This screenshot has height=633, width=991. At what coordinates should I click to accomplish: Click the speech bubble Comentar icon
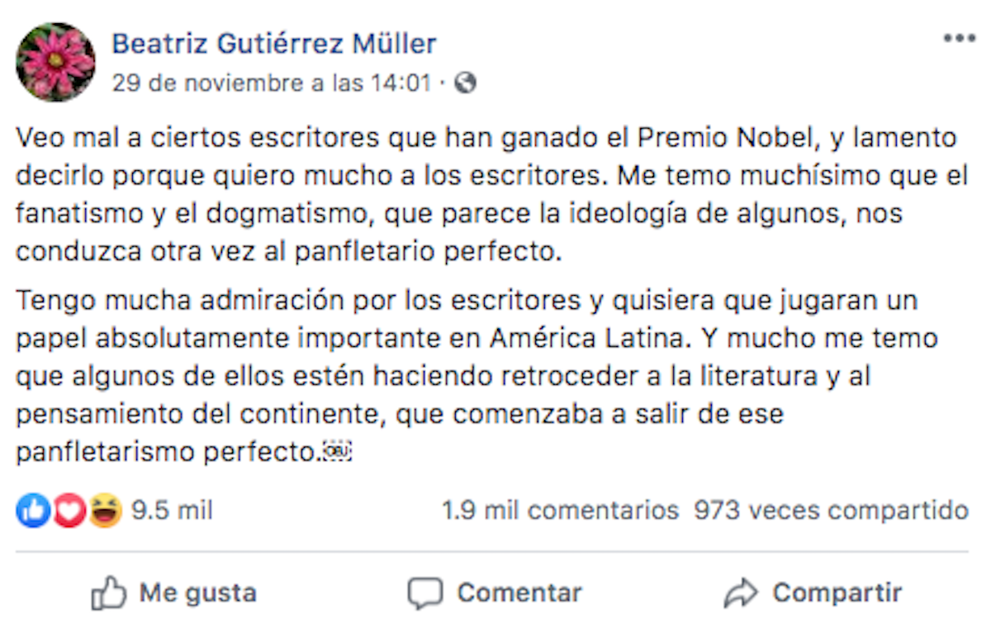(x=425, y=593)
